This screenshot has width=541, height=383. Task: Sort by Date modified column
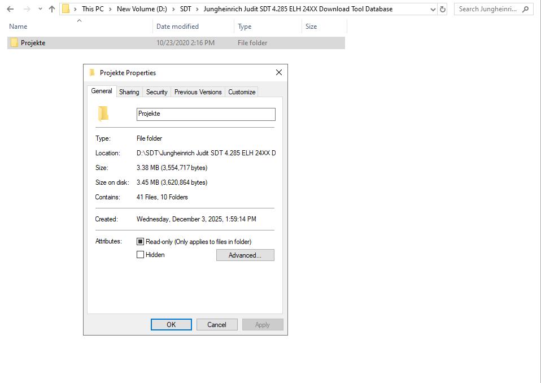(x=177, y=26)
